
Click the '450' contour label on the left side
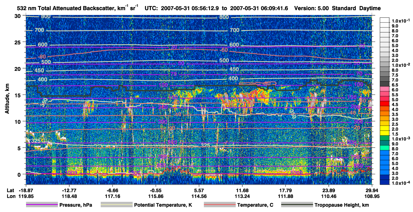(40, 71)
